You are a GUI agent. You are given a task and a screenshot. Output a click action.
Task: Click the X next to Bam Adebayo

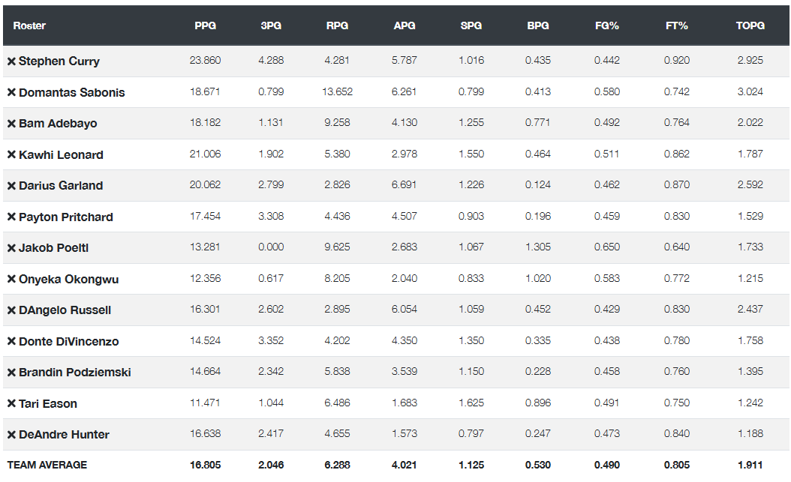tap(11, 124)
